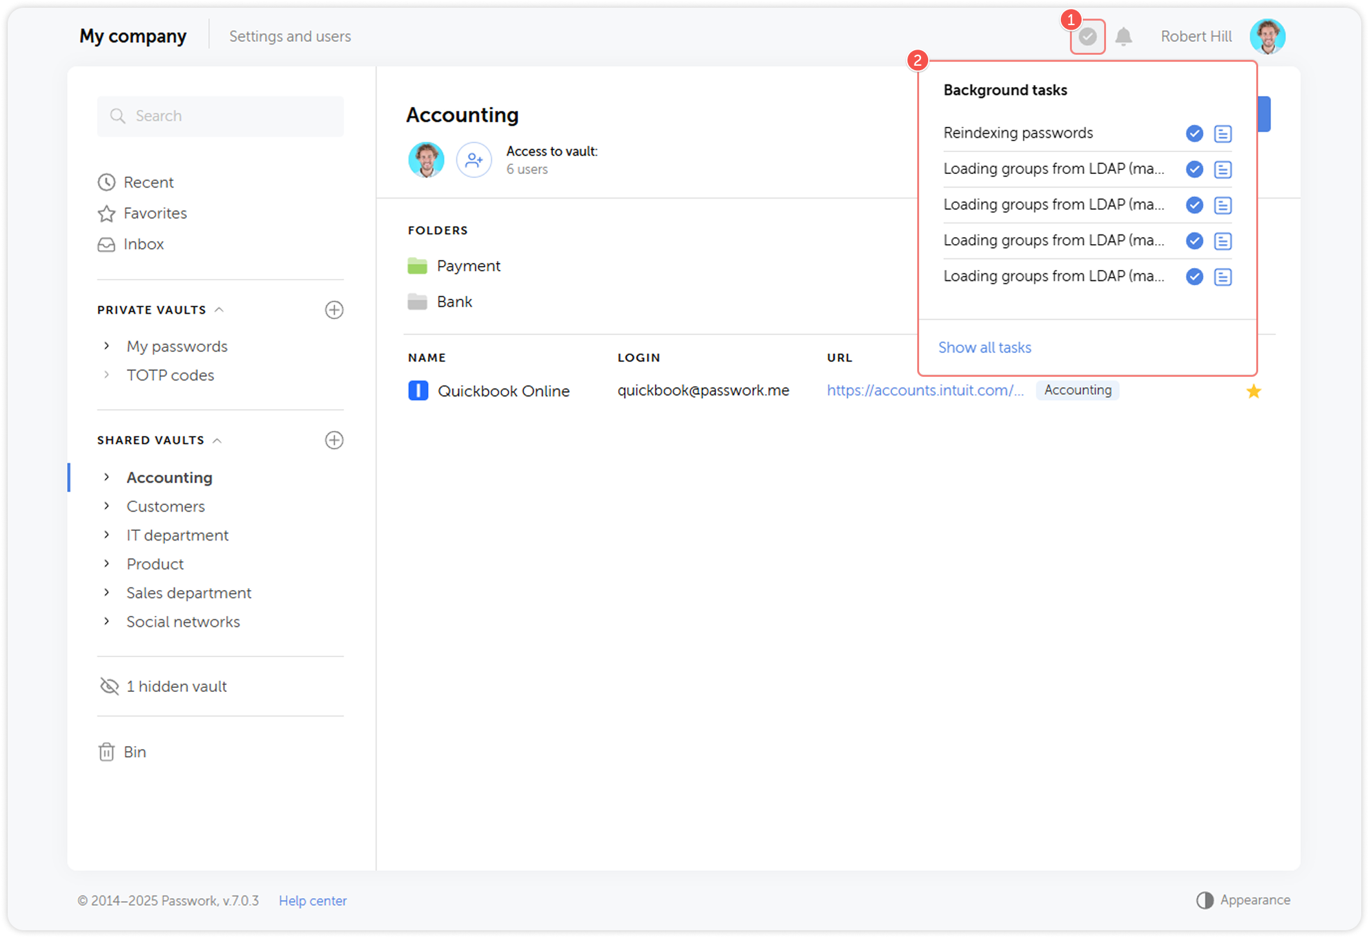Viewport: 1369px width, 938px height.
Task: Click the Quickbook Online entry icon
Action: (x=418, y=390)
